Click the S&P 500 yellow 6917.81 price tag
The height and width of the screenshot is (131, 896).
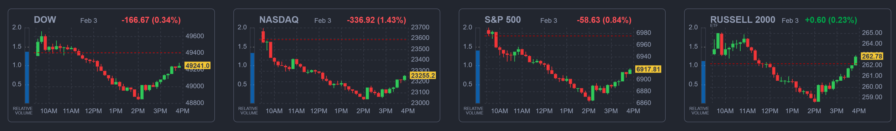(x=648, y=69)
